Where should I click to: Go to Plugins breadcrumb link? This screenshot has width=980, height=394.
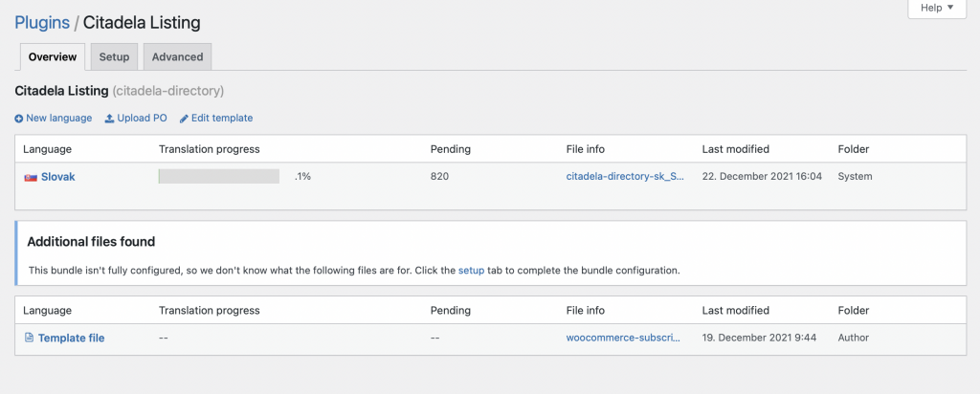[42, 22]
